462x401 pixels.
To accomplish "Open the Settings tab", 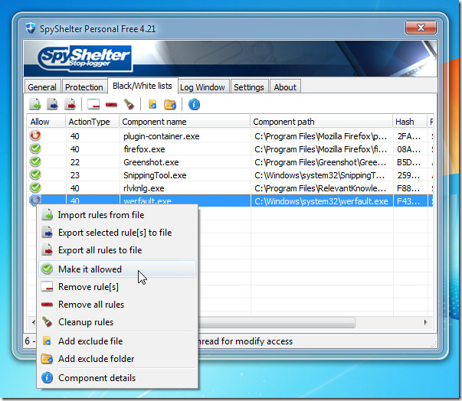I will (249, 87).
